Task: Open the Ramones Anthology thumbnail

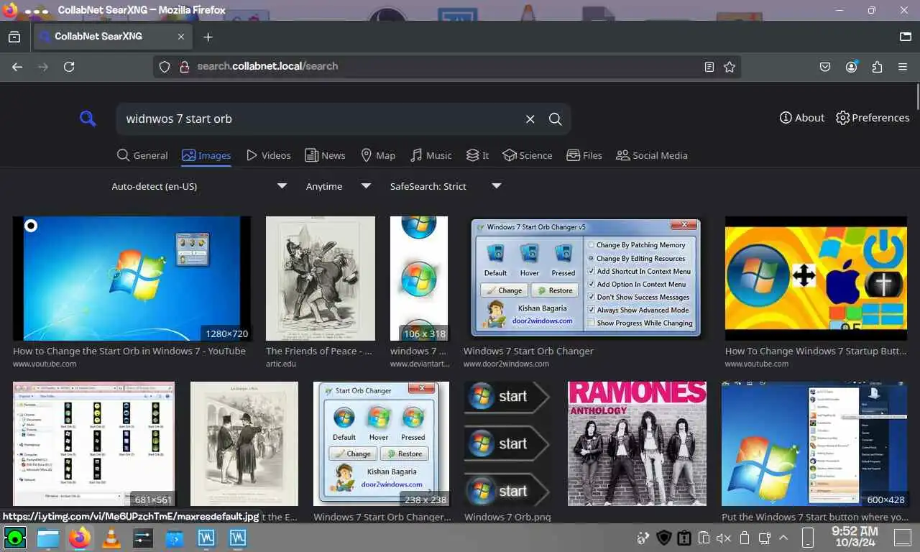Action: point(638,443)
